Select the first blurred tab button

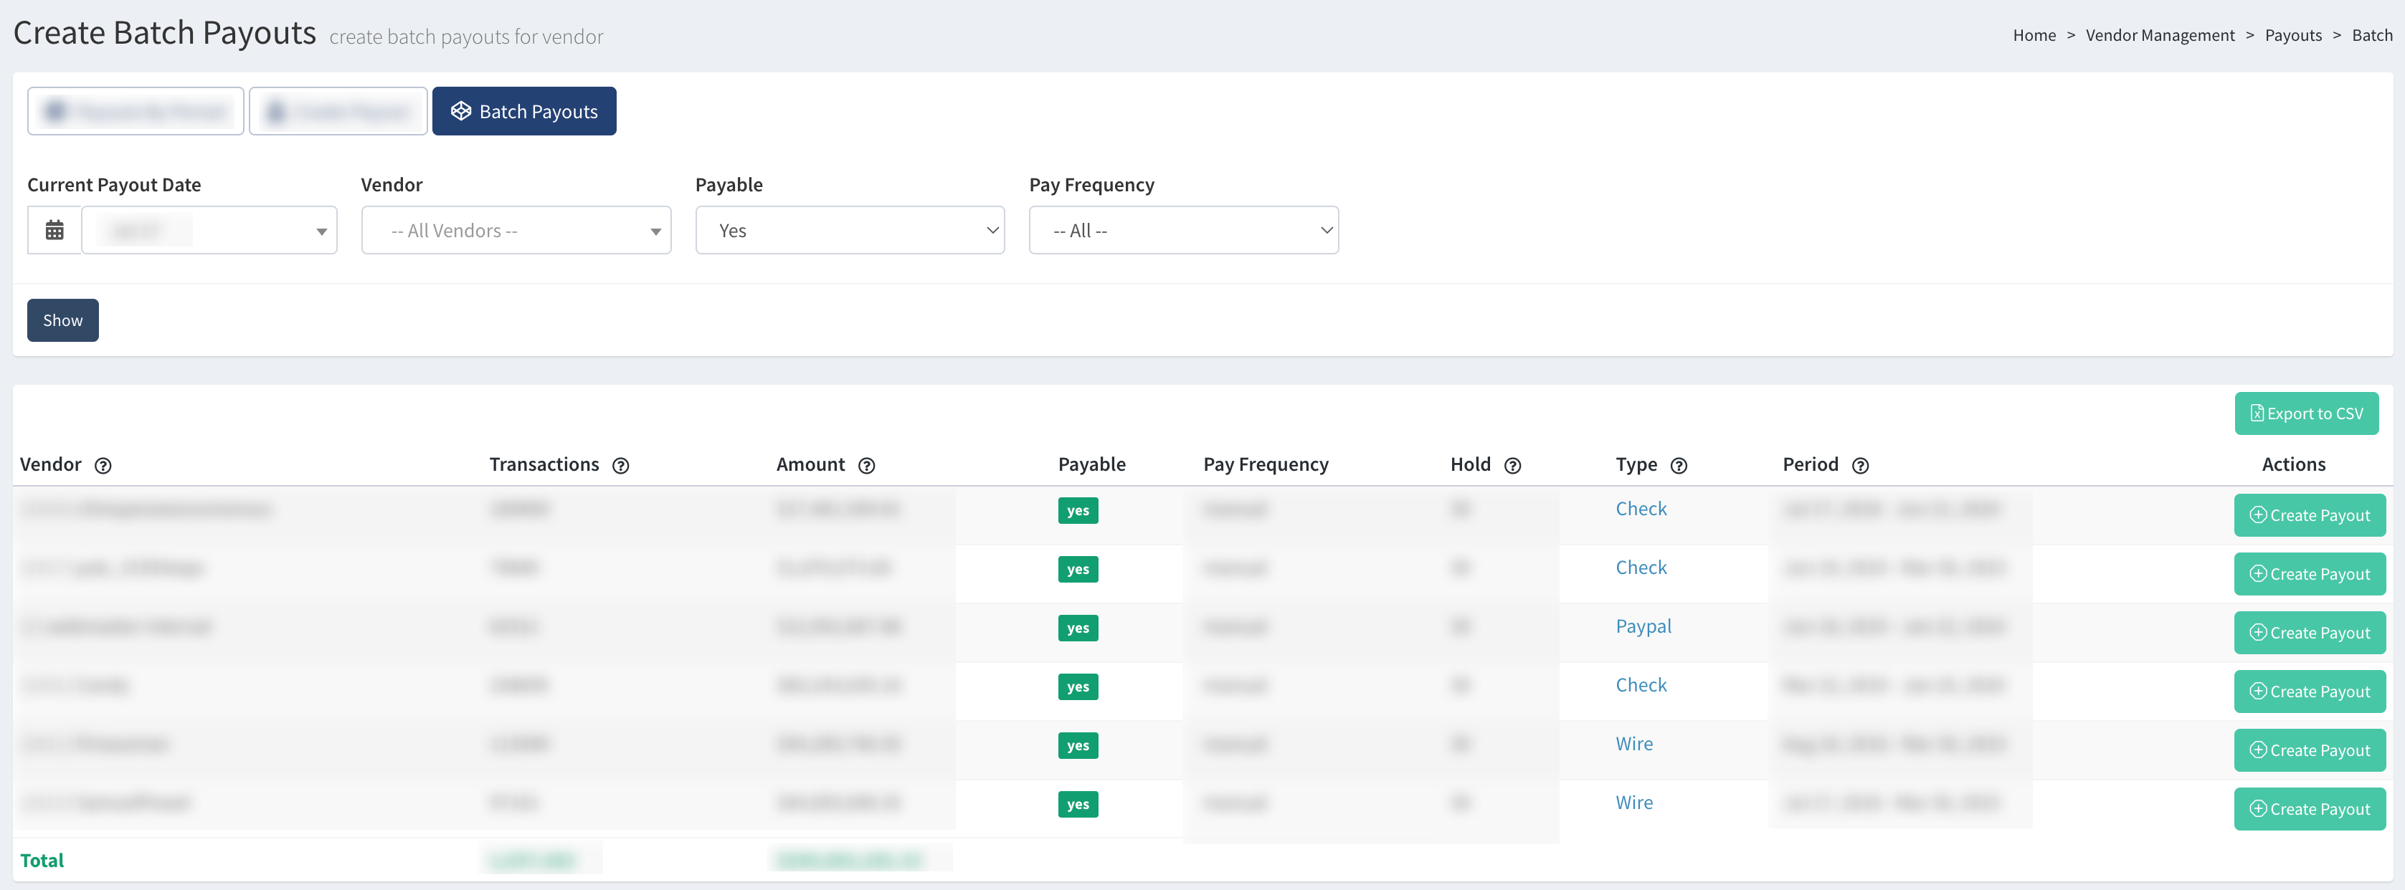[136, 111]
